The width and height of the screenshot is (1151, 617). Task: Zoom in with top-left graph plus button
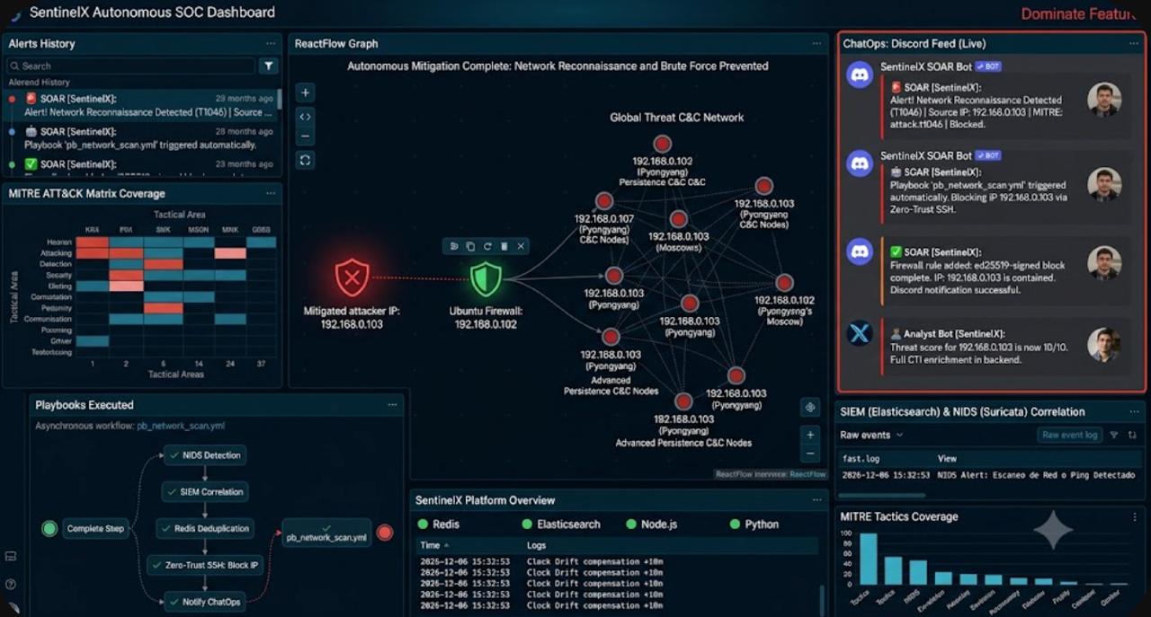click(x=305, y=93)
